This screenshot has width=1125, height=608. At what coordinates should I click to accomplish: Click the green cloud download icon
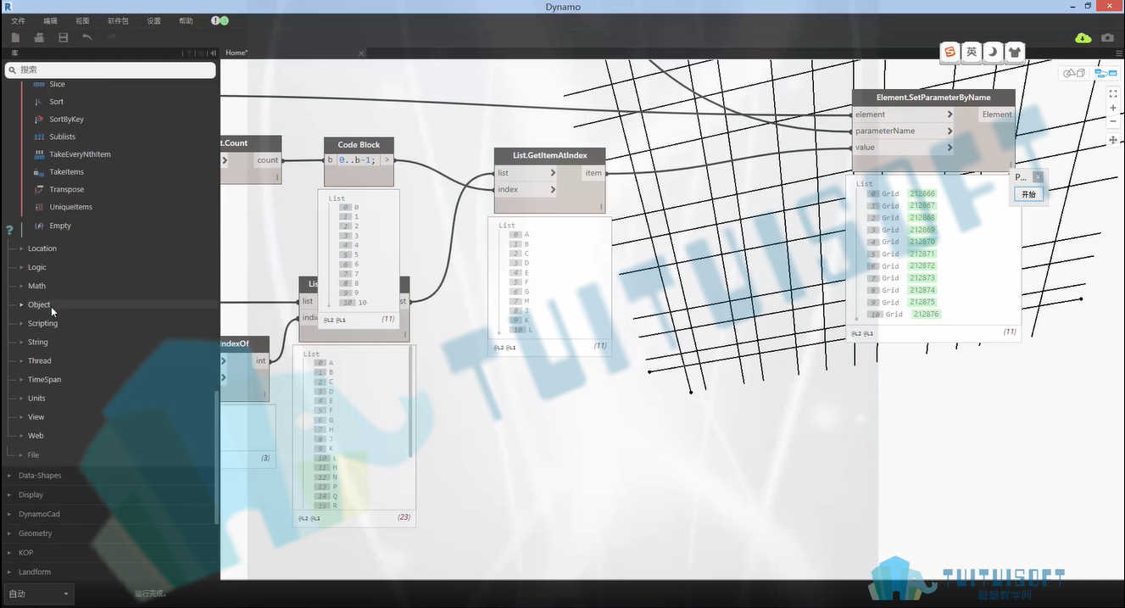1083,37
